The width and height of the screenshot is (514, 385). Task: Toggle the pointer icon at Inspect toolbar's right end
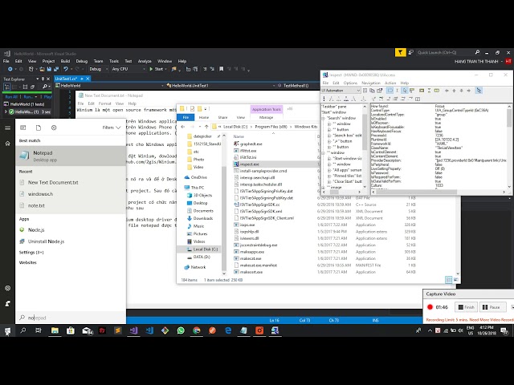click(479, 91)
